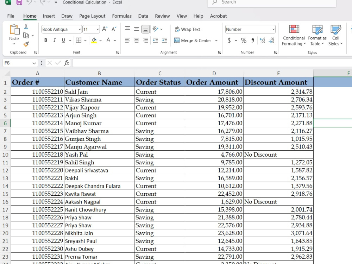This screenshot has width=352, height=264.
Task: Increase font size with large A icon
Action: point(105,29)
